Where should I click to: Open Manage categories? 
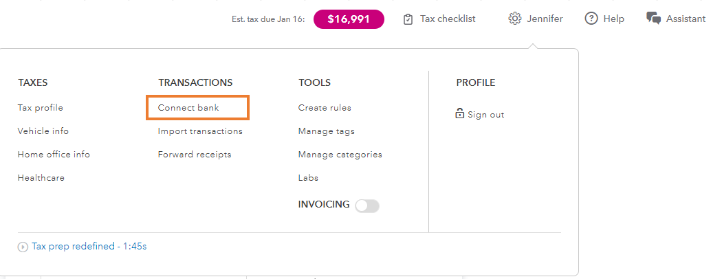pyautogui.click(x=340, y=155)
